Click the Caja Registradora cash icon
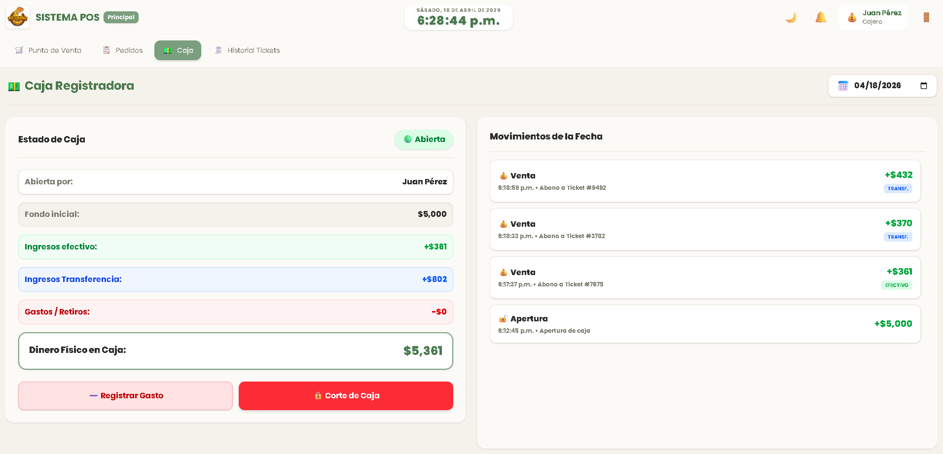This screenshot has width=943, height=454. coord(14,87)
